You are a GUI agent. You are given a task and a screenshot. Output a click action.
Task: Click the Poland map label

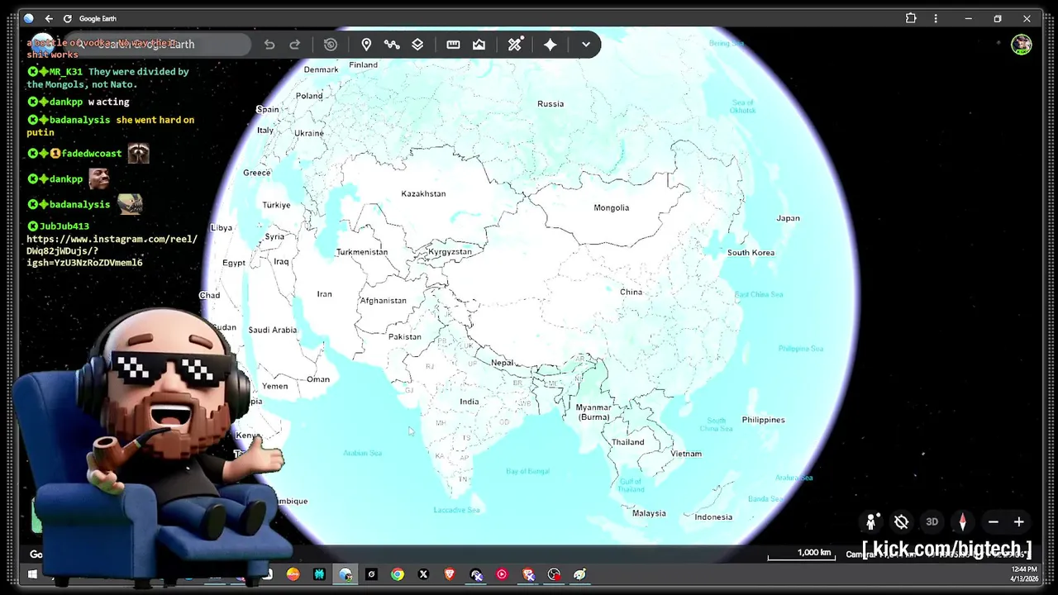pos(309,96)
